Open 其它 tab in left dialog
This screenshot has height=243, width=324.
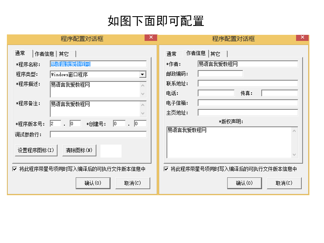(x=66, y=54)
